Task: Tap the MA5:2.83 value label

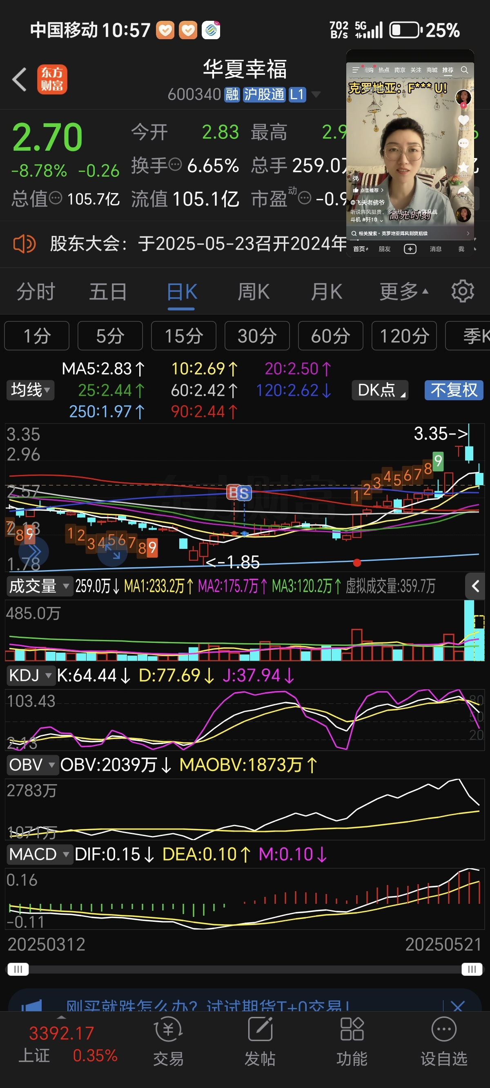Action: (103, 369)
